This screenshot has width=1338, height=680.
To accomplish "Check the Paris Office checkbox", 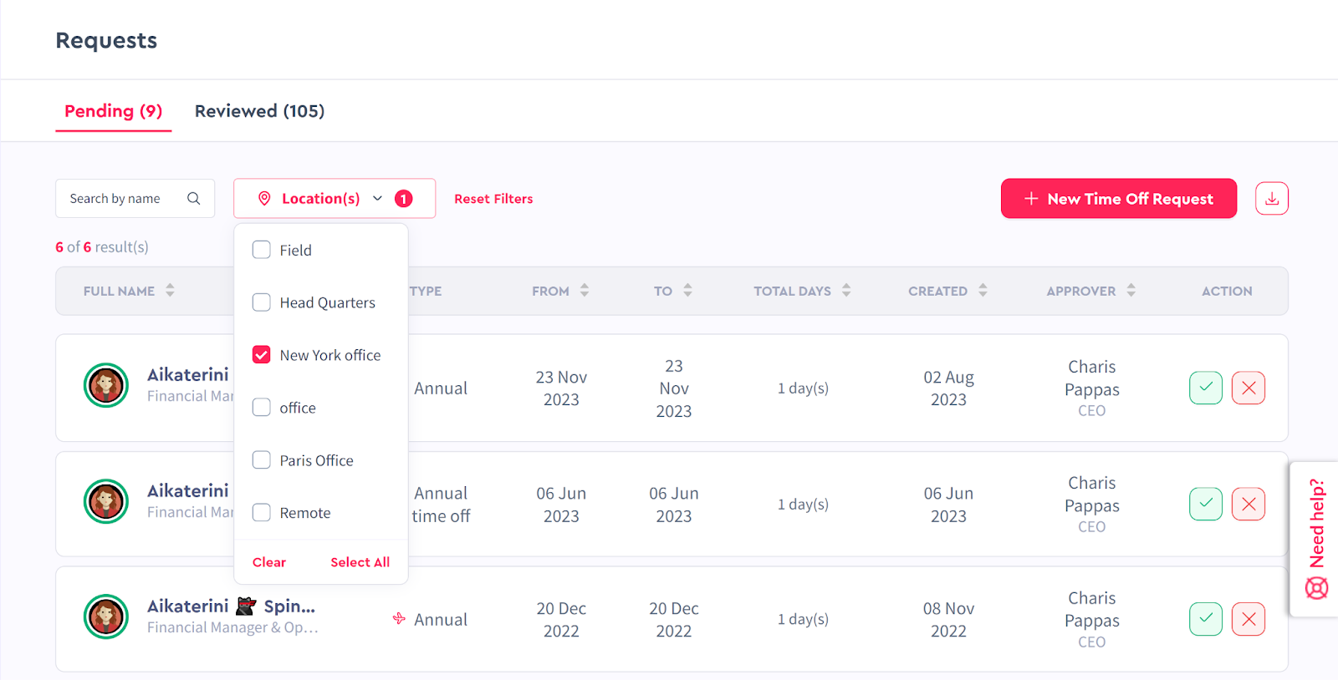I will [262, 460].
